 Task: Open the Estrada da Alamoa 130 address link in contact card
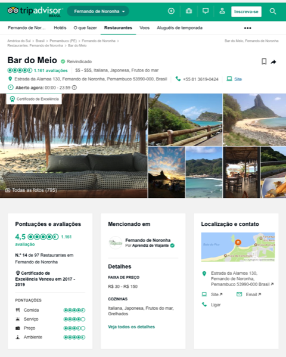(242, 279)
